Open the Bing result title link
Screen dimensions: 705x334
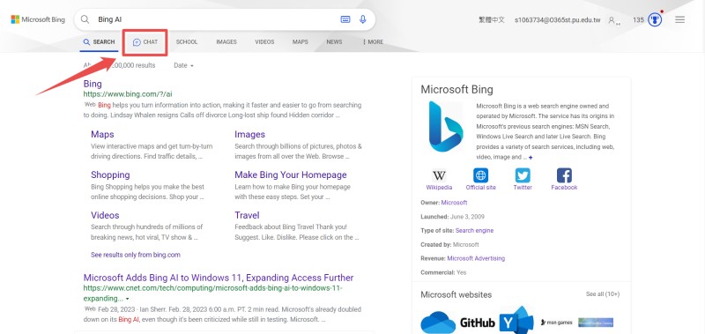93,84
